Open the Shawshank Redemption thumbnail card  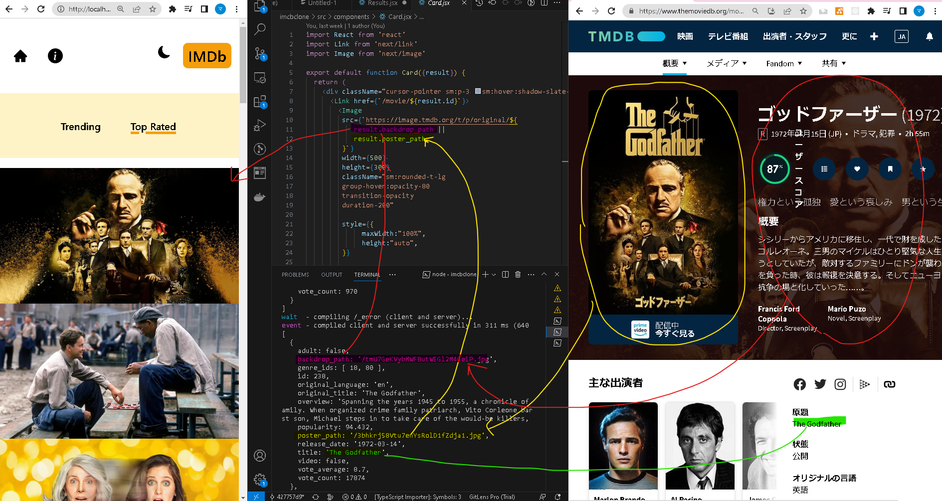[x=119, y=371]
